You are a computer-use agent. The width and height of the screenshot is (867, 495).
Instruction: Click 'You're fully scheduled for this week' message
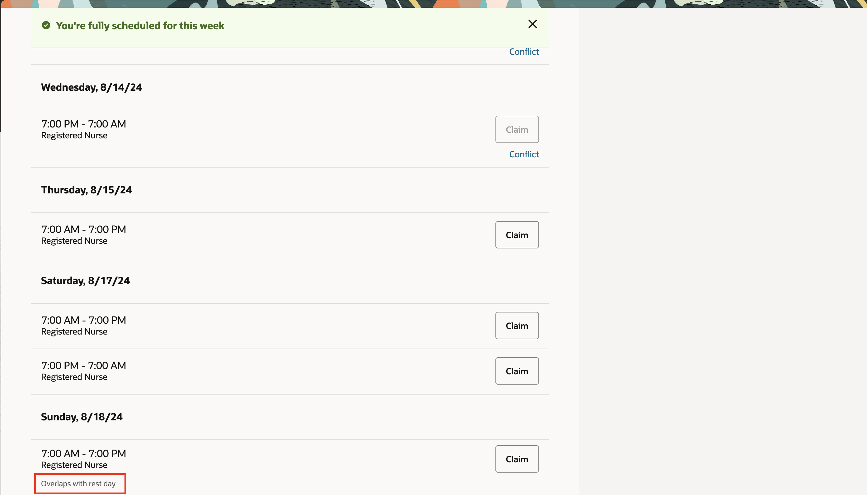pos(140,26)
